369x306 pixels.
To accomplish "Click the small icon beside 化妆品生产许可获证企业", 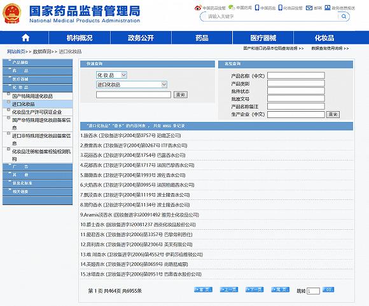I will pos(9,110).
